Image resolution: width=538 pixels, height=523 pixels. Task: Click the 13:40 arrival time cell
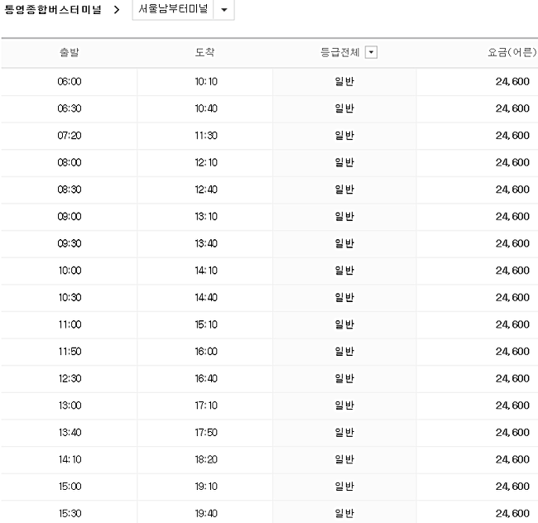tap(206, 243)
